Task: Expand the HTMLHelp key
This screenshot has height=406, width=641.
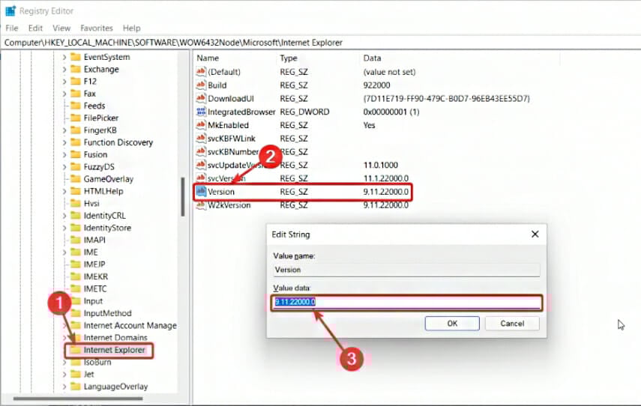Action: (x=64, y=192)
